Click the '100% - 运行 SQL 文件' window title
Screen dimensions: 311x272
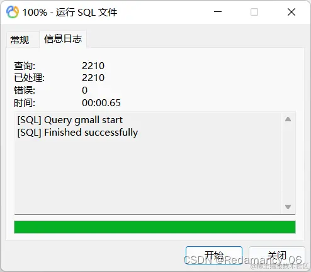click(70, 13)
